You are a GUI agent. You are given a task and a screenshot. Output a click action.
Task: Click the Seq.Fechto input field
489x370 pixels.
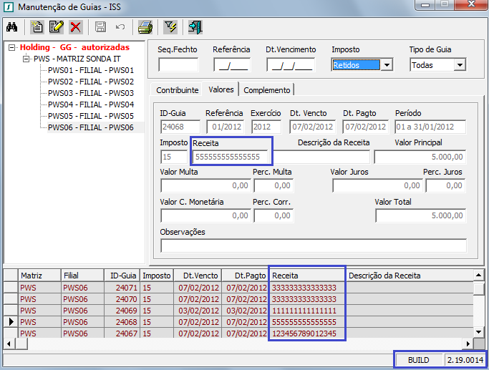click(x=178, y=65)
